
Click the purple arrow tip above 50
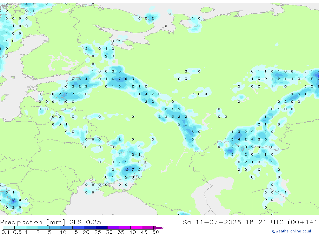pos(159,228)
